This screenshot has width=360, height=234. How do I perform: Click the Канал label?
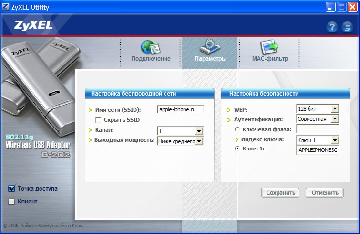(104, 130)
